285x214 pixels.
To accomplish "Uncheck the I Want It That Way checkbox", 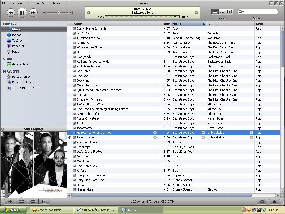I will 74,104.
